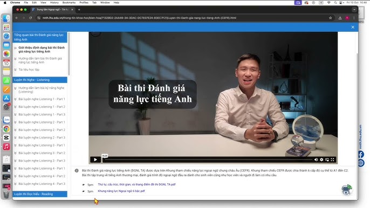The width and height of the screenshot is (370, 208).
Task: Click the Chrome forward arrow
Action: click(x=23, y=18)
